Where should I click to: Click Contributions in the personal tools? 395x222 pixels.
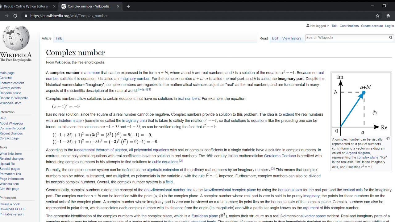coord(349,26)
